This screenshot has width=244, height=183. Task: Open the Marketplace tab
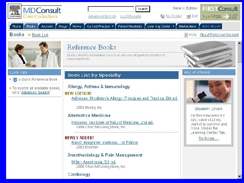coord(187,26)
